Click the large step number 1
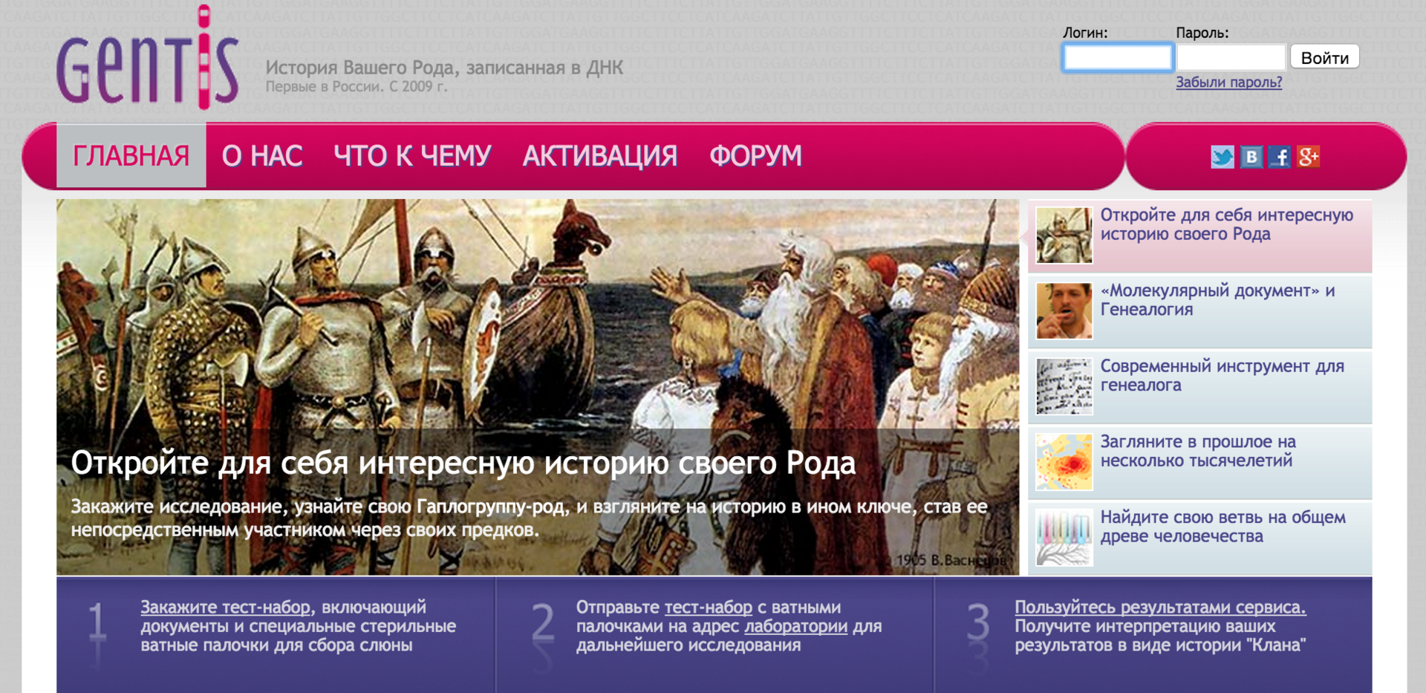The image size is (1426, 693). (x=97, y=622)
